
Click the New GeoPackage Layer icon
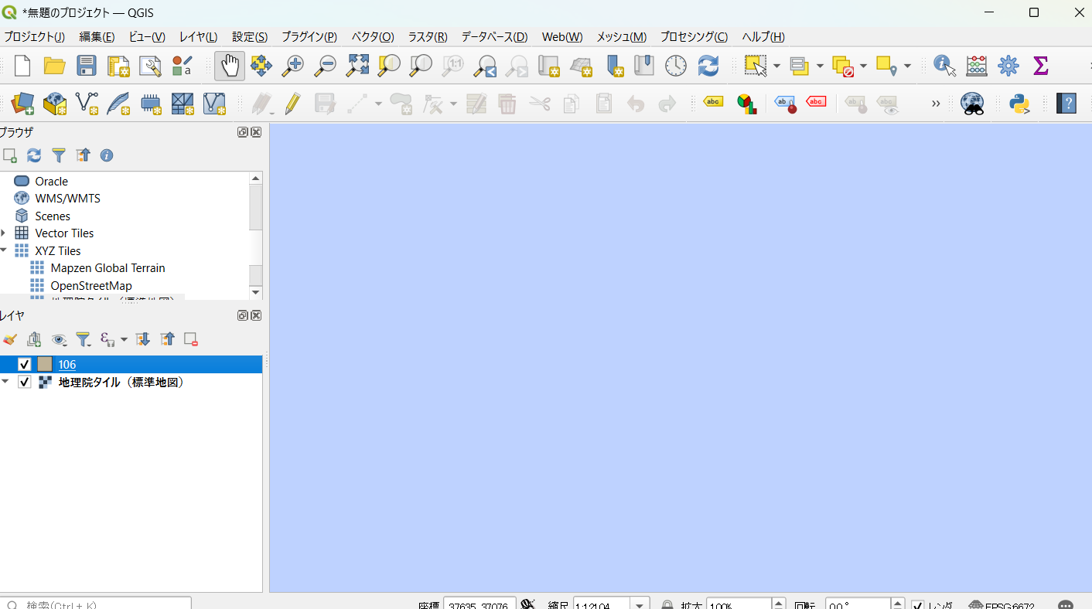click(x=55, y=104)
